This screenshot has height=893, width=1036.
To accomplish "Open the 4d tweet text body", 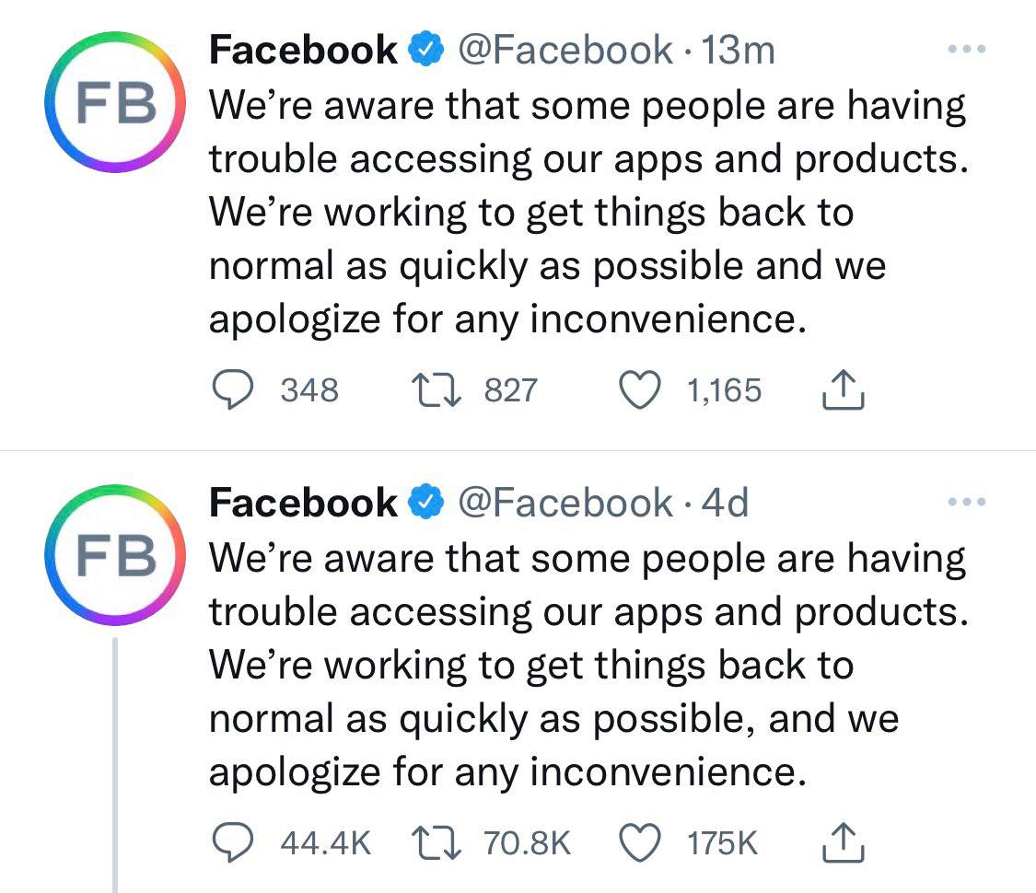I will (588, 665).
